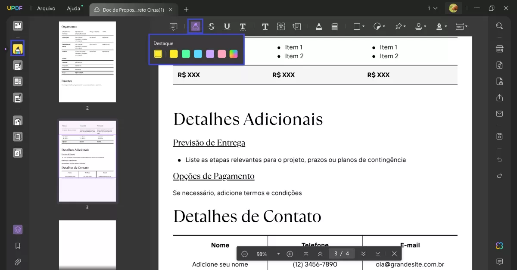Open the sticky note comment tool
The width and height of the screenshot is (517, 270).
[x=173, y=26]
